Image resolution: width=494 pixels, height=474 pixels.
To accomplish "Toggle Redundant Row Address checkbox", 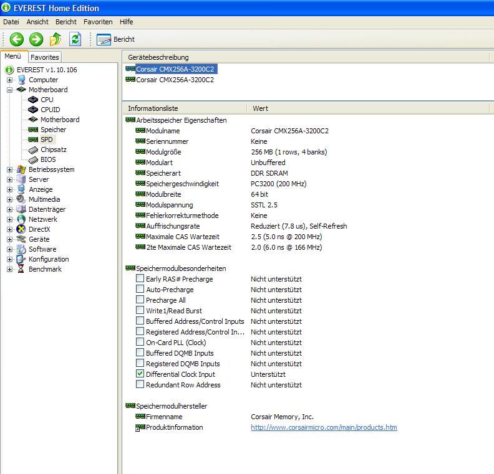I will coord(140,384).
